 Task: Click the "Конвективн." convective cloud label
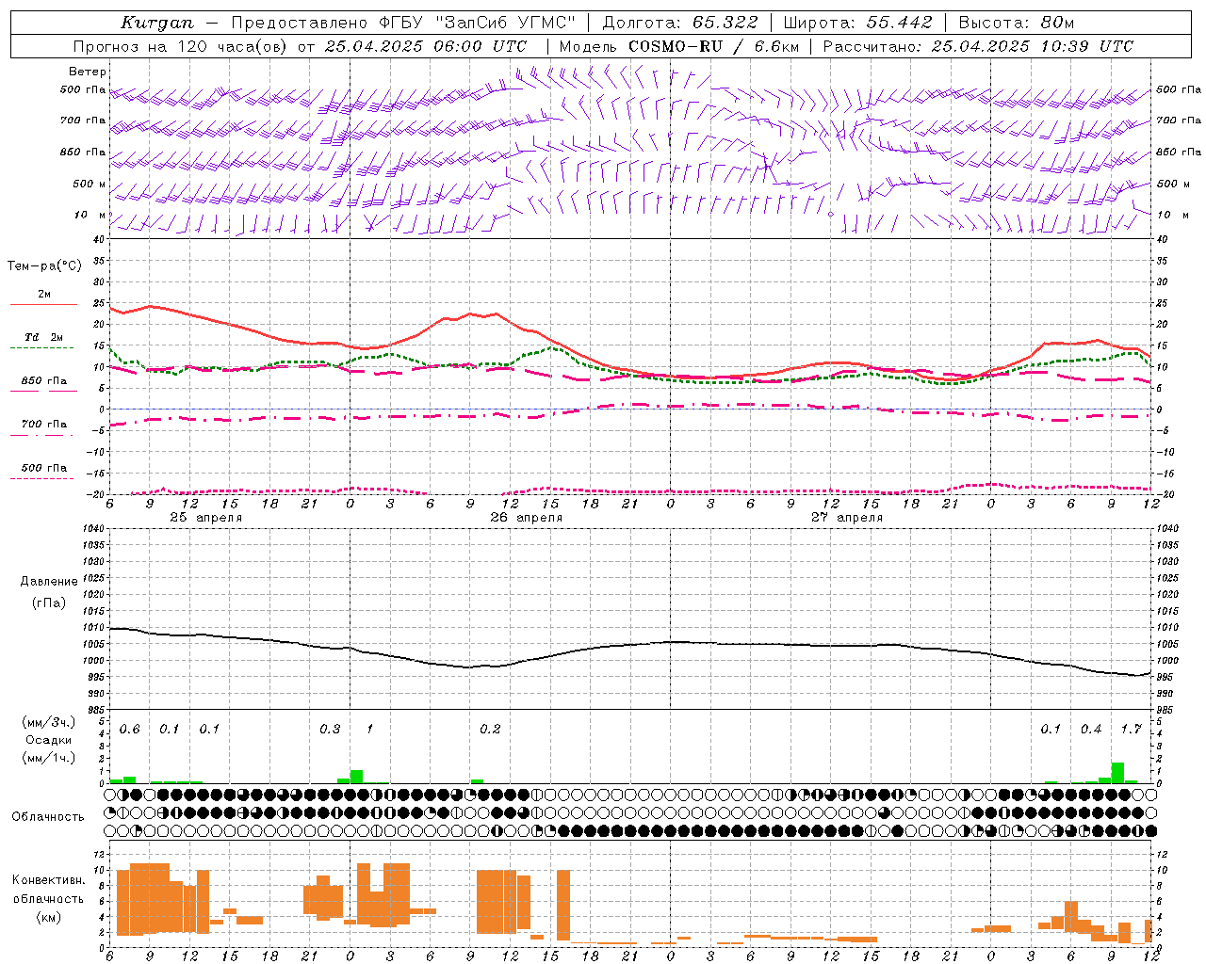(49, 880)
